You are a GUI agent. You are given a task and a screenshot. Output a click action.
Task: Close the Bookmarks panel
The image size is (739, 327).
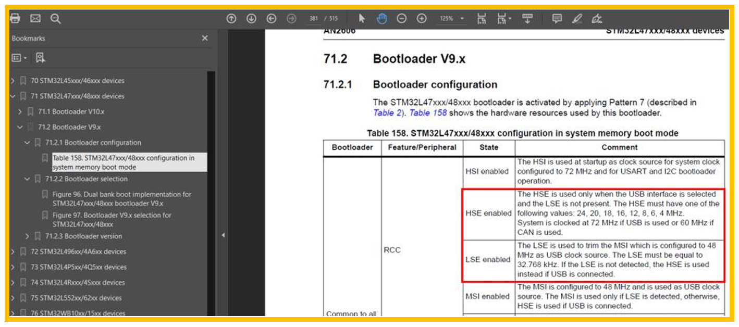click(x=205, y=38)
